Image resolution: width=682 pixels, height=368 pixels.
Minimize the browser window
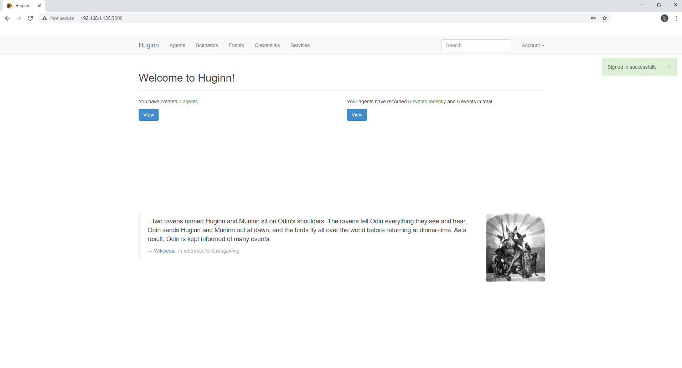pos(643,5)
